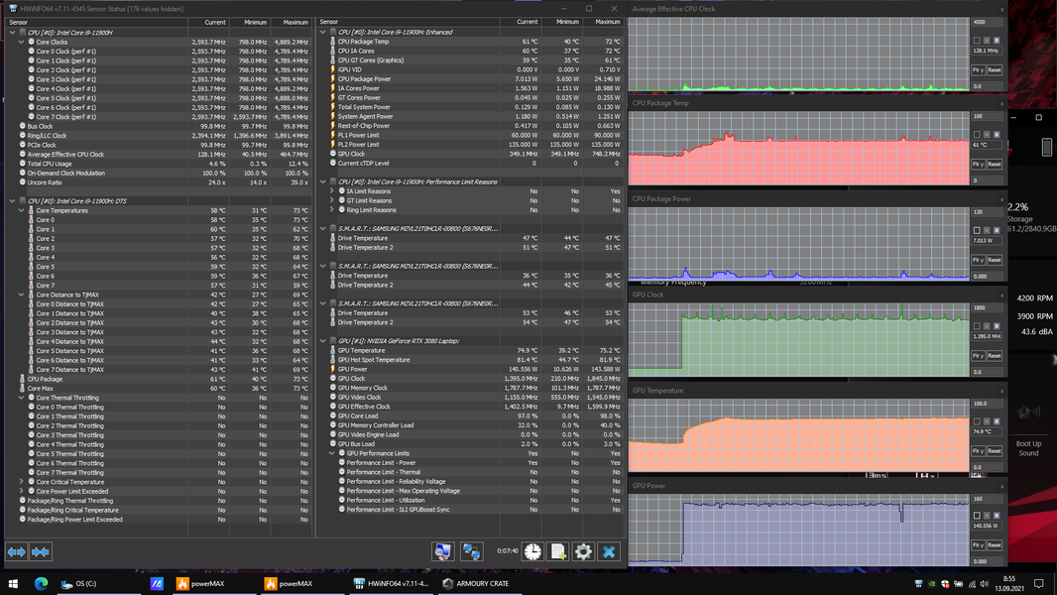The height and width of the screenshot is (595, 1057).
Task: Click the expand columns double-arrow icon
Action: click(16, 552)
